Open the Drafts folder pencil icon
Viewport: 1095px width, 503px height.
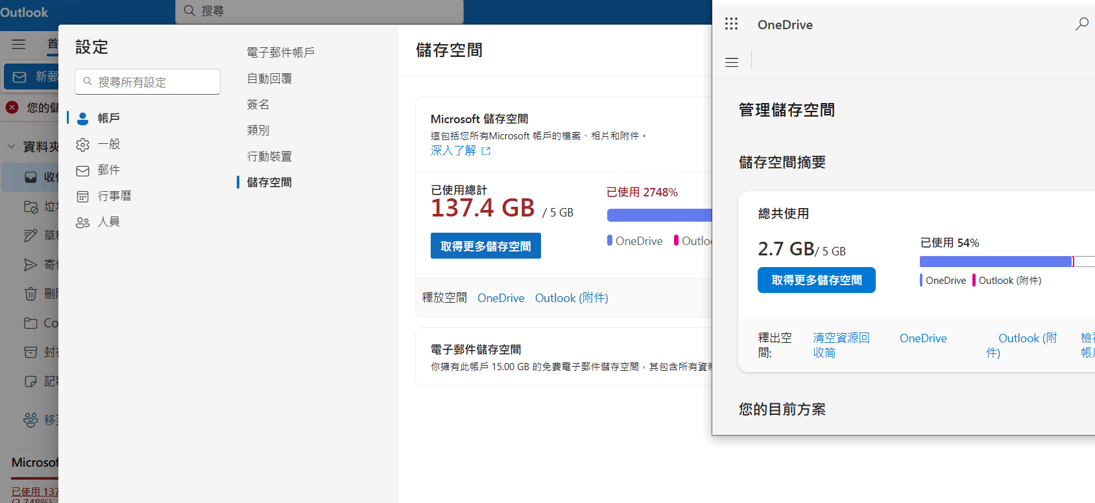coord(30,235)
